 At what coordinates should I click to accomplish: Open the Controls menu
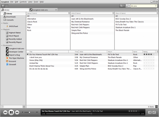coord(23,2)
